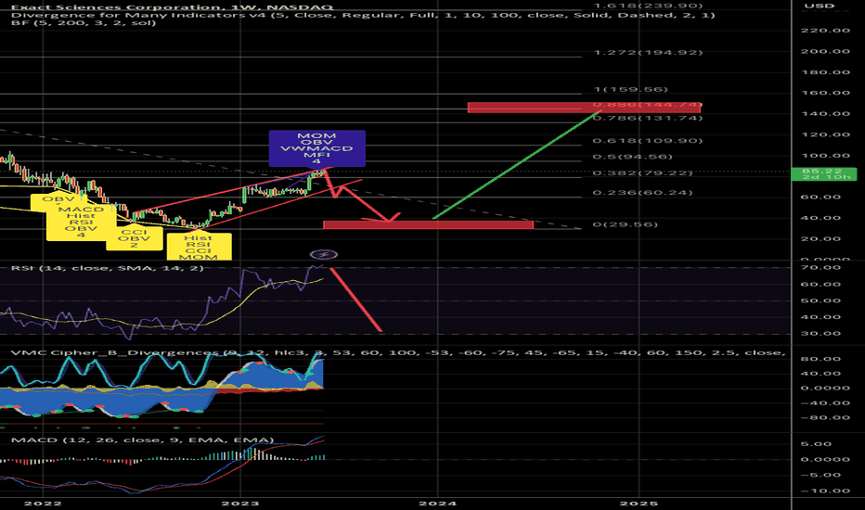This screenshot has height=510, width=865.
Task: Open the RSI (14, close, SMA, 14, 2) legend
Action: [107, 268]
